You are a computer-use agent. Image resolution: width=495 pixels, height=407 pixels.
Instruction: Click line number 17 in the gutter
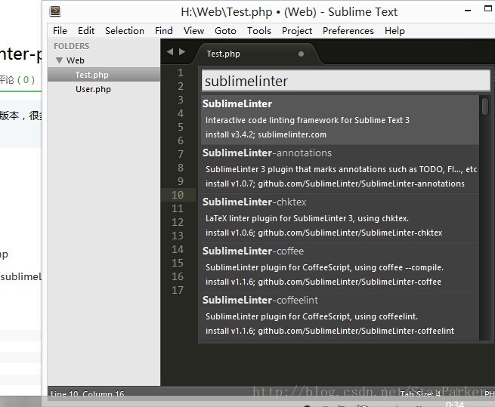[178, 290]
